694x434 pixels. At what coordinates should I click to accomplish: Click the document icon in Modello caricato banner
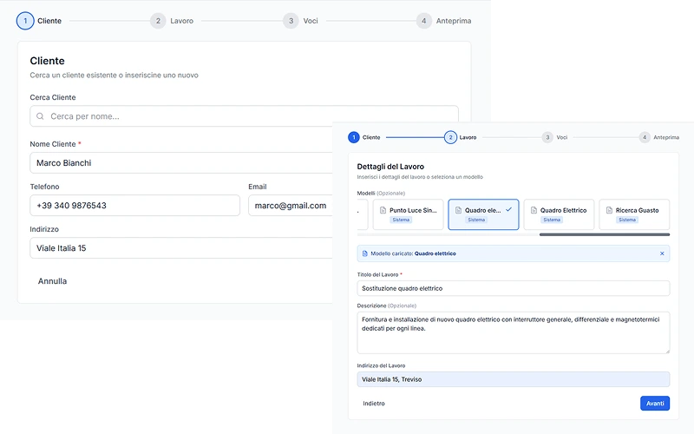click(365, 253)
